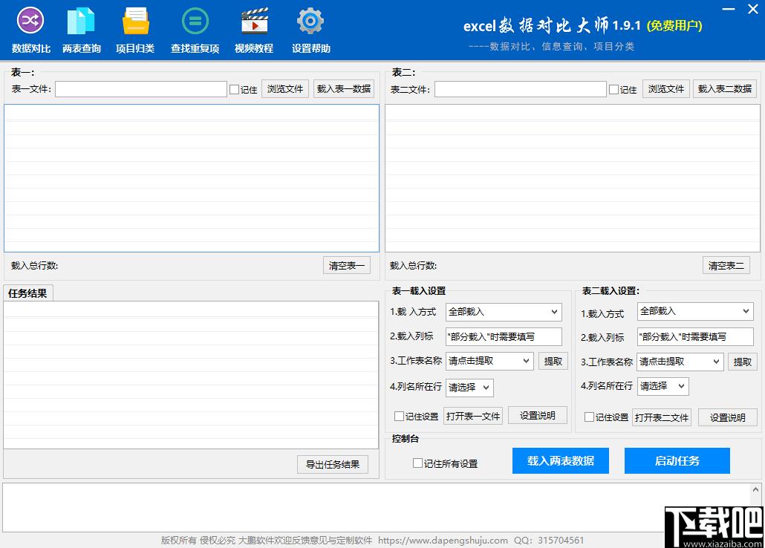Enable 记住 checkbox for table one file

[235, 90]
